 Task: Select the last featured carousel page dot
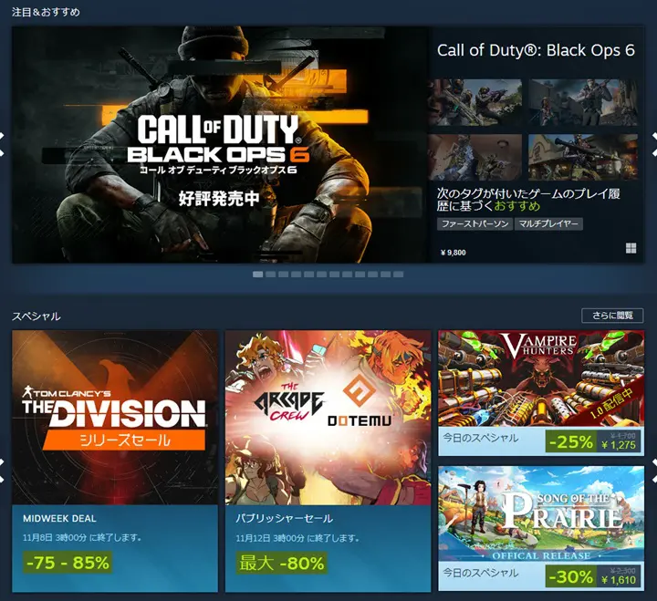(399, 275)
